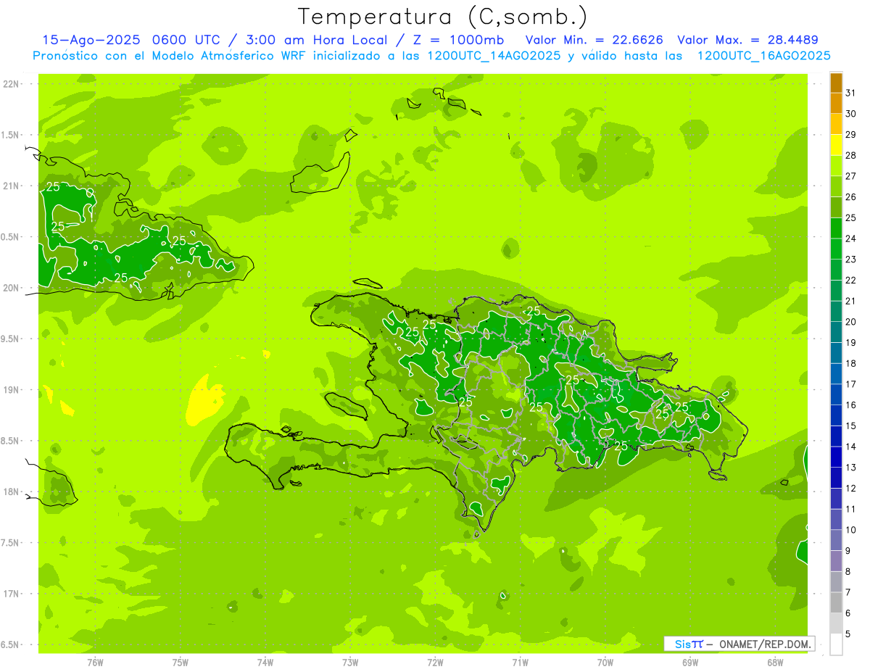Click the "0.5N" latitude label
This screenshot has height=672, width=870.
tap(10, 237)
